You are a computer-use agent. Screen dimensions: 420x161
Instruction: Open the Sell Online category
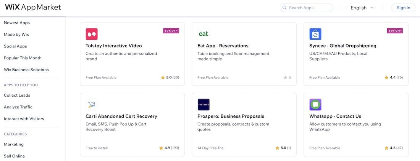pos(14,156)
